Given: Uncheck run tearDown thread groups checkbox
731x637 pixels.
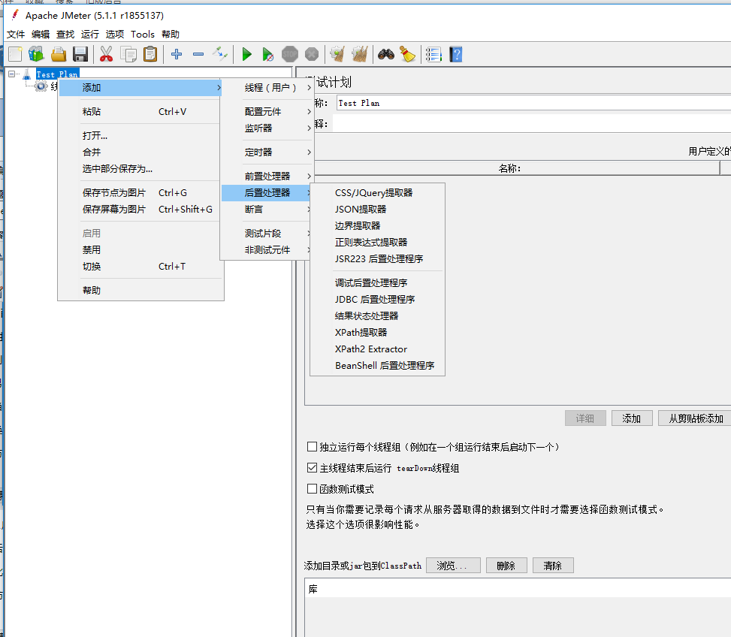Looking at the screenshot, I should click(312, 467).
